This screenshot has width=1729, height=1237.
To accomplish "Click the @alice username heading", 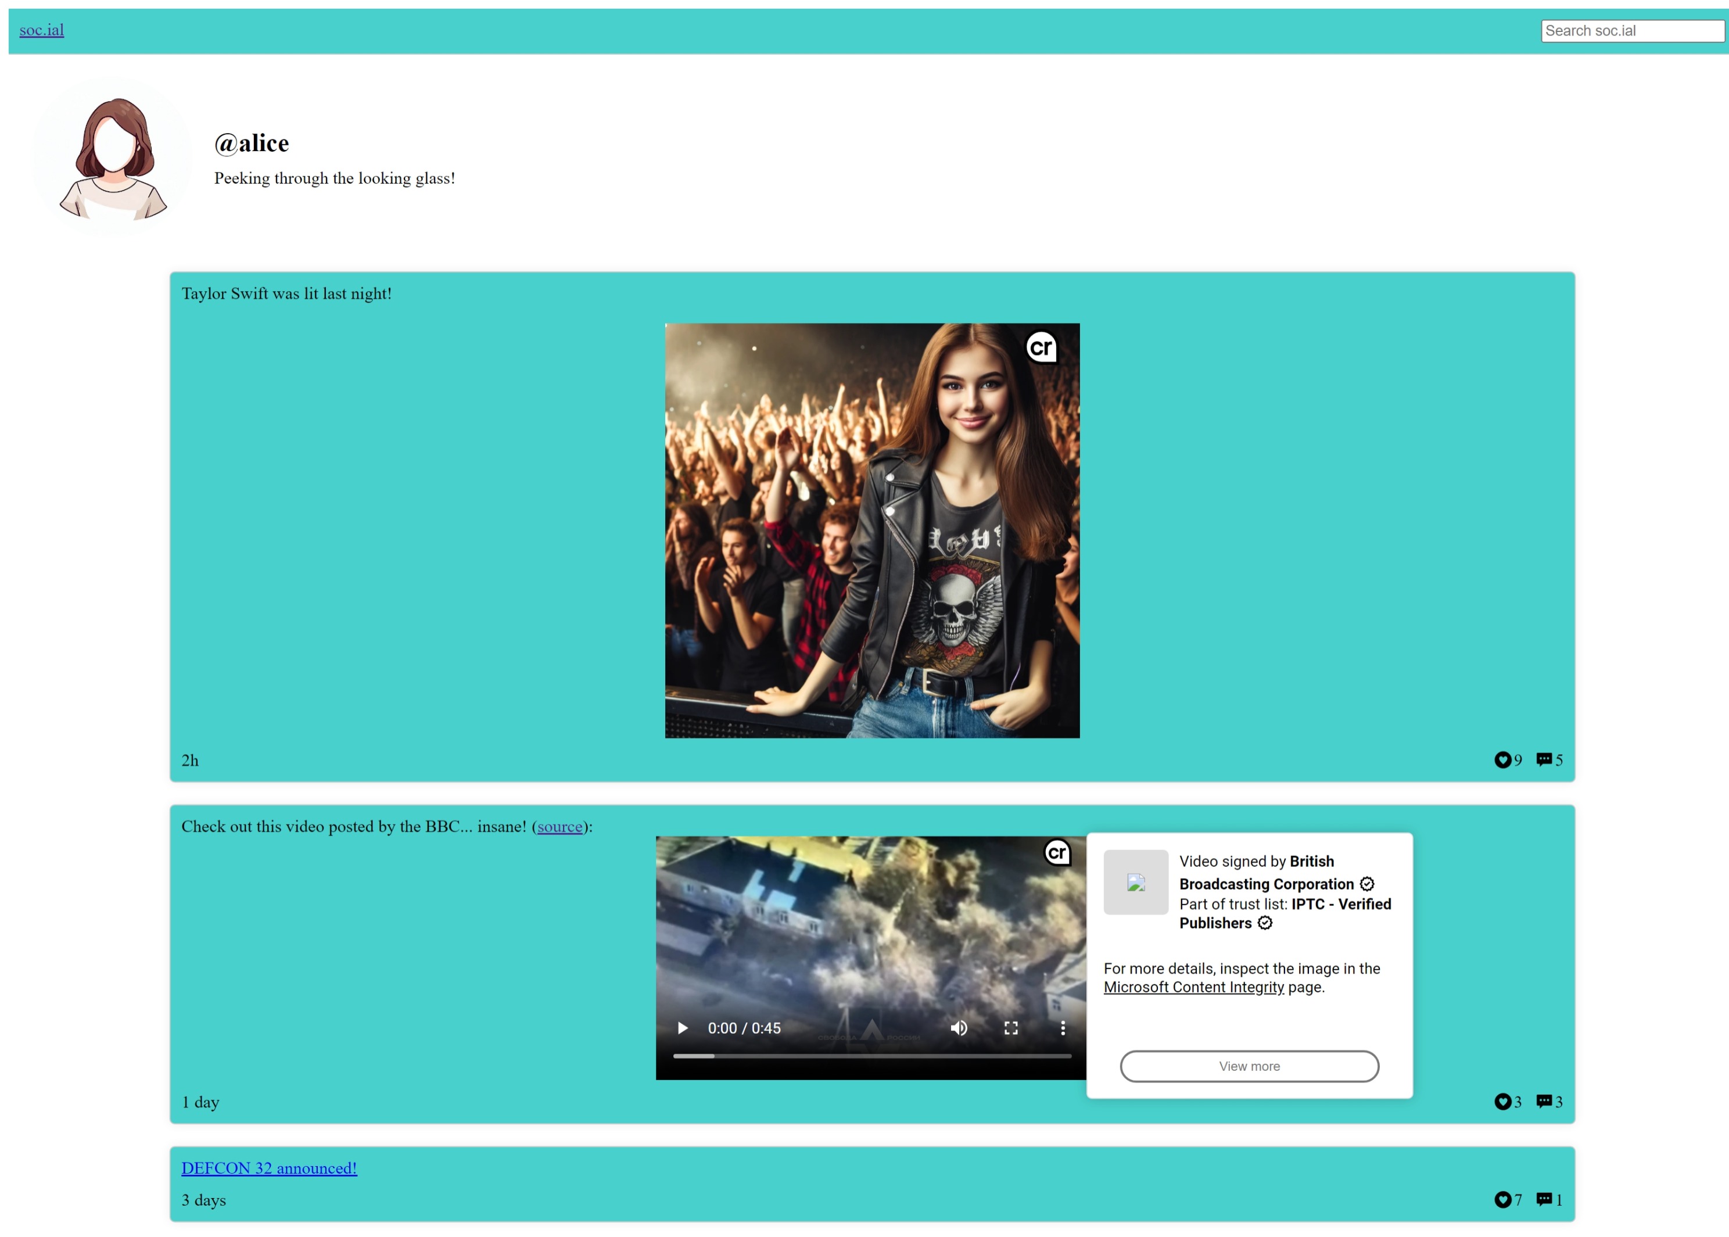I will [x=252, y=143].
